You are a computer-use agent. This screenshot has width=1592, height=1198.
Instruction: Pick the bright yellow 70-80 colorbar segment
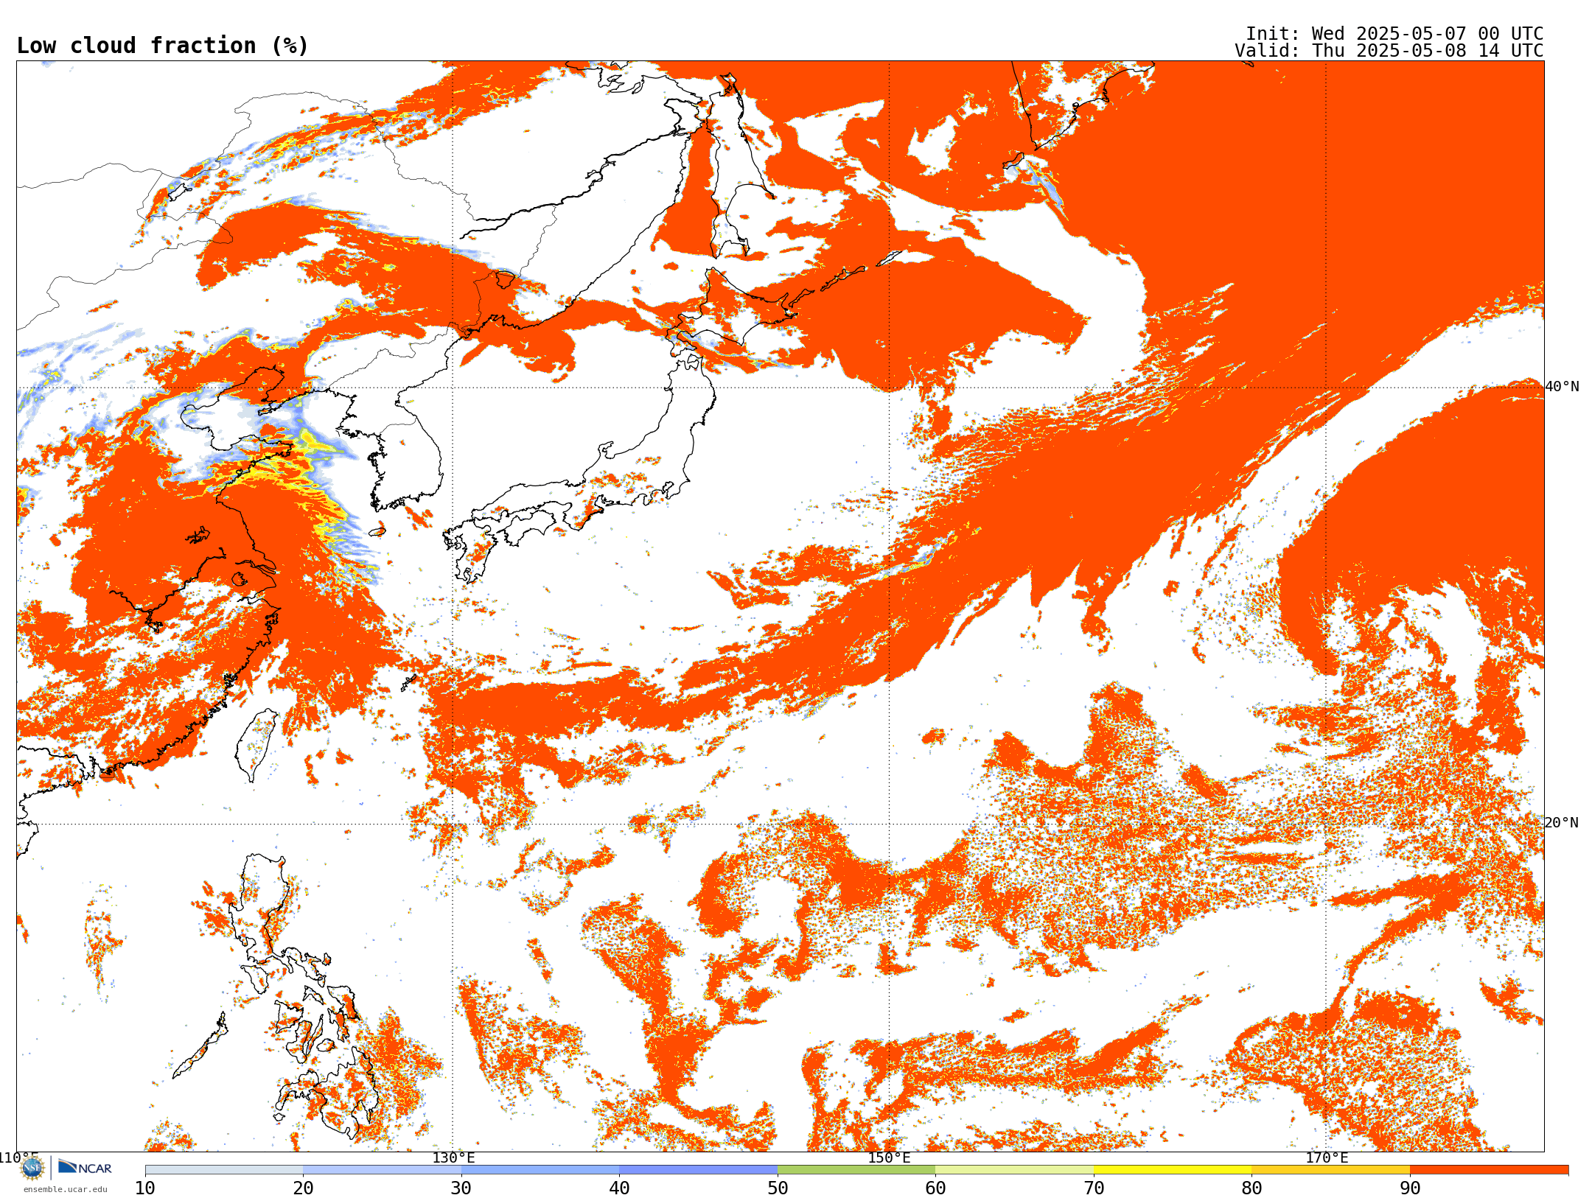[x=1173, y=1169]
